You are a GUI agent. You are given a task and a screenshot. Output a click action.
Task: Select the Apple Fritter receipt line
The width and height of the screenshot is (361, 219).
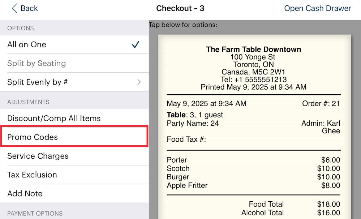coord(187,186)
